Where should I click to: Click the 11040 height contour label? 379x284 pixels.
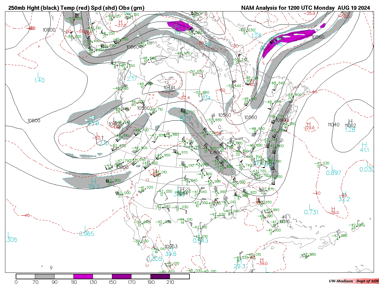(x=333, y=125)
